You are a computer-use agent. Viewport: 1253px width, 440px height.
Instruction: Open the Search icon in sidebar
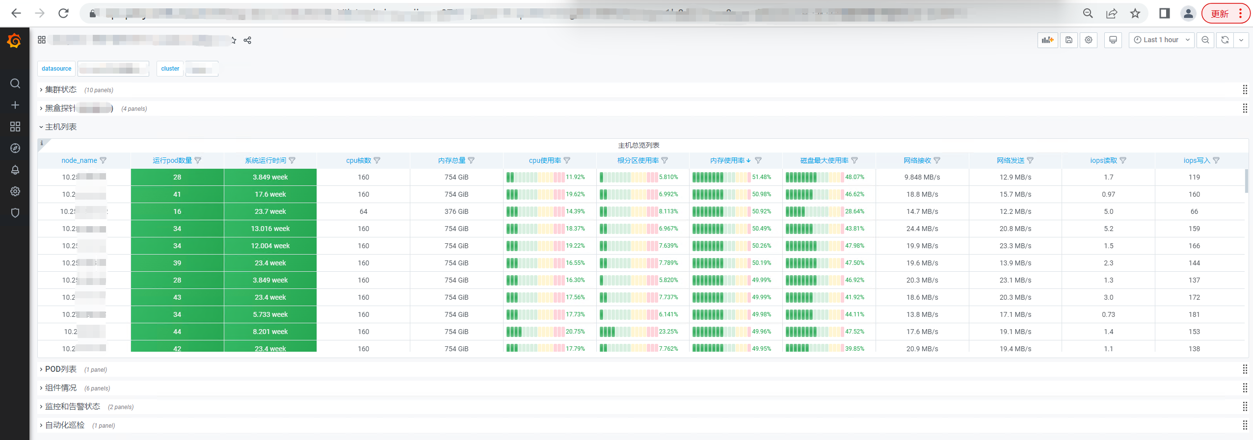15,83
